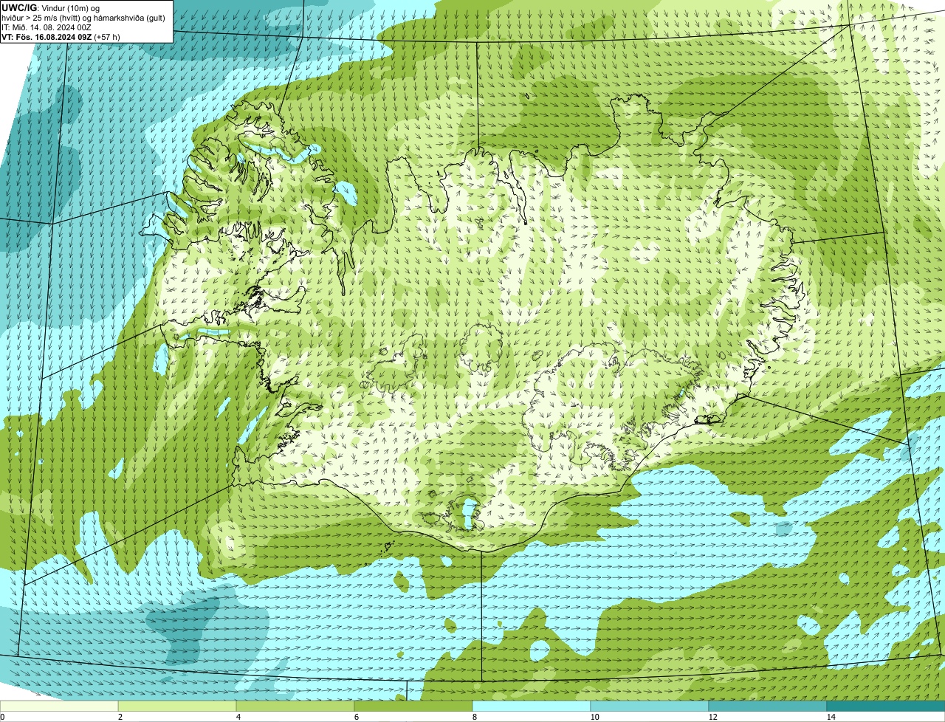Image resolution: width=945 pixels, height=722 pixels.
Task: Click the "2" label on the color scale
Action: 120,717
